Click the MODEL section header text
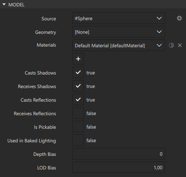The width and height of the screenshot is (186, 177). 16,5
